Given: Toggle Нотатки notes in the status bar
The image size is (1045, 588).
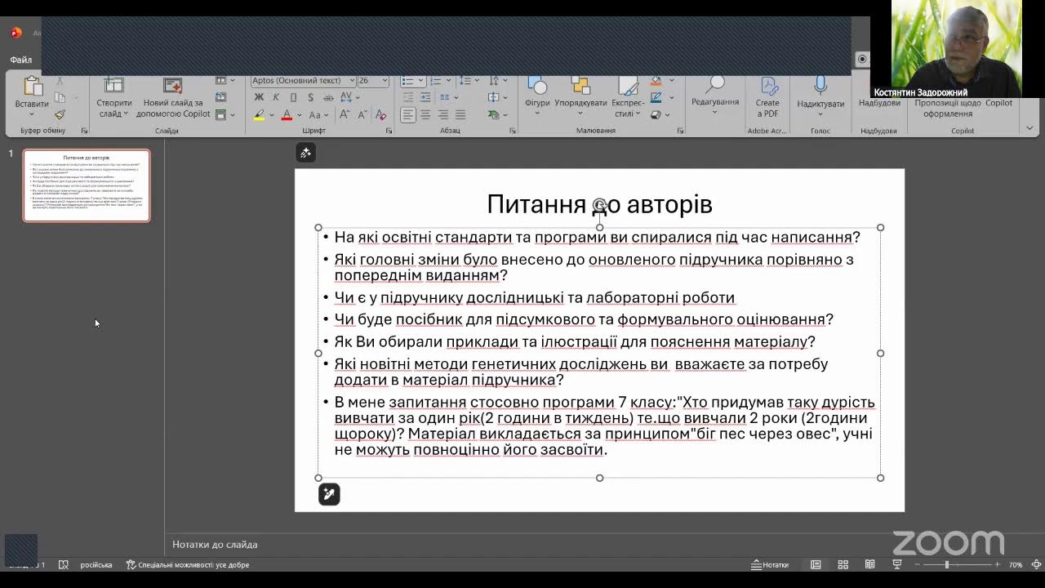Looking at the screenshot, I should pos(770,564).
